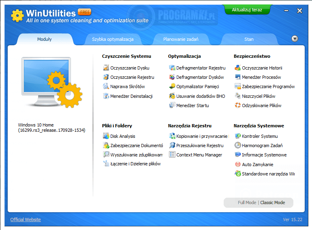Click the Oczyszczanie Rejestru icon
This screenshot has width=312, height=230.
[106, 77]
